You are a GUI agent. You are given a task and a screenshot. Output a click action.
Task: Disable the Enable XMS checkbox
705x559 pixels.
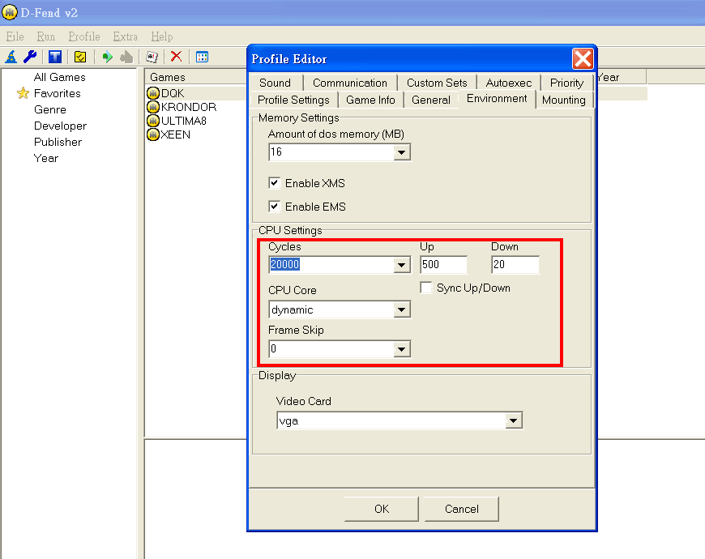tap(275, 183)
